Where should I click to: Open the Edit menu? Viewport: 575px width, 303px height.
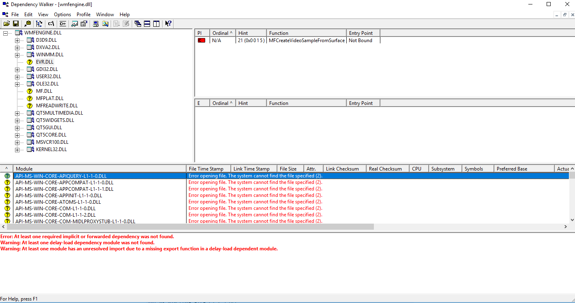click(x=28, y=14)
